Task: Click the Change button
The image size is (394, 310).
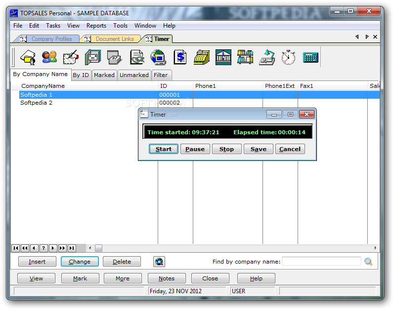Action: click(80, 262)
